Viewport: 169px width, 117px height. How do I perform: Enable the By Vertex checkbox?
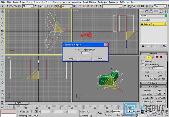[x=142, y=61]
